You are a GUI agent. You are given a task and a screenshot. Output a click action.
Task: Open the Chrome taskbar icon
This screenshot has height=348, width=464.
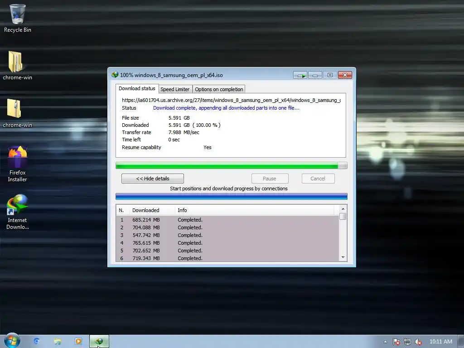tap(36, 341)
